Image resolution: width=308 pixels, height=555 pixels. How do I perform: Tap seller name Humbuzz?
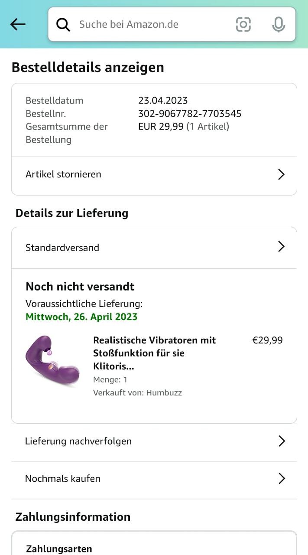164,393
